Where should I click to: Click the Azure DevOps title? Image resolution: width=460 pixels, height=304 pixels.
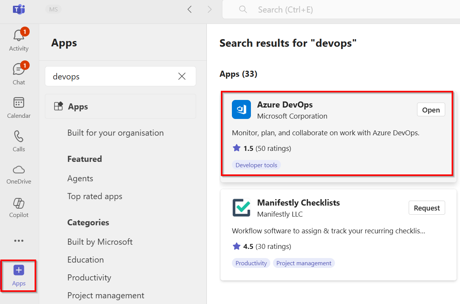285,104
